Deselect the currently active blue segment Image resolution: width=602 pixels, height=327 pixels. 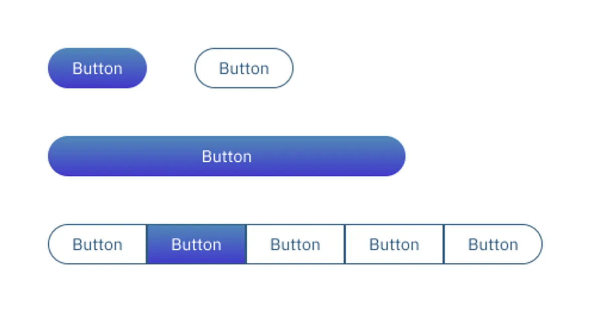[x=196, y=244]
